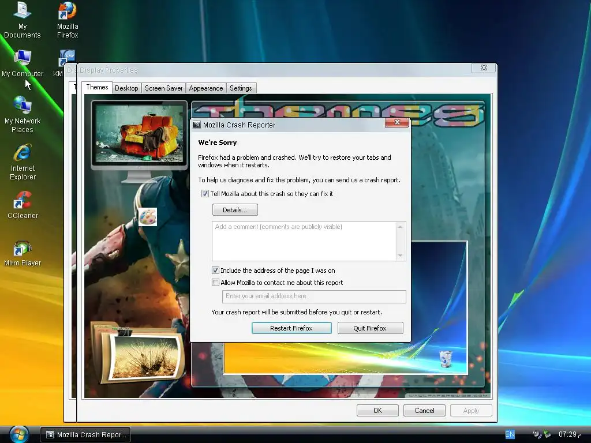The width and height of the screenshot is (591, 443).
Task: Click into the comment text box
Action: (304, 241)
